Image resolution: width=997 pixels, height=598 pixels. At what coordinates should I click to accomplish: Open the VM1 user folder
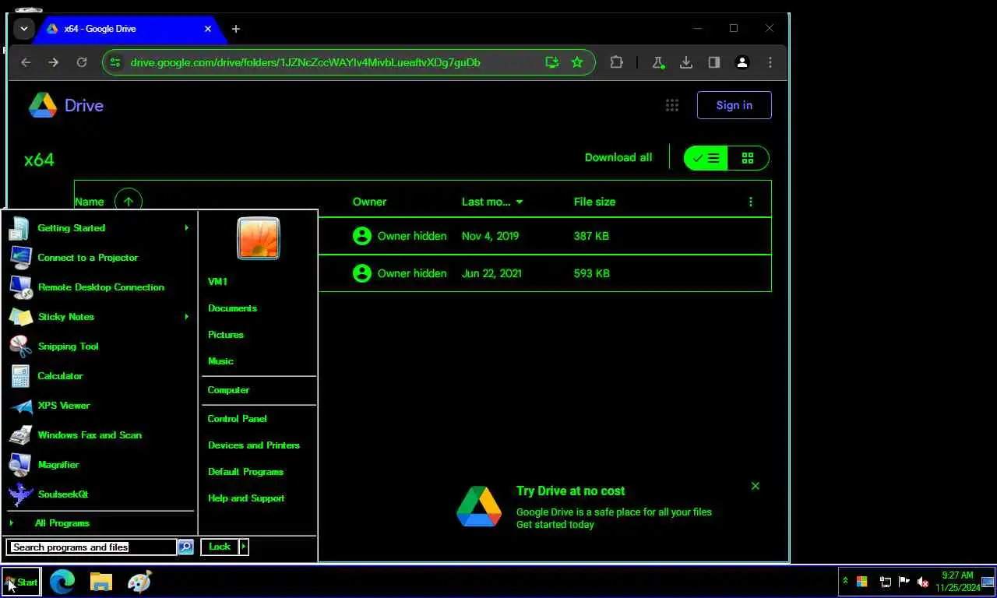tap(218, 282)
